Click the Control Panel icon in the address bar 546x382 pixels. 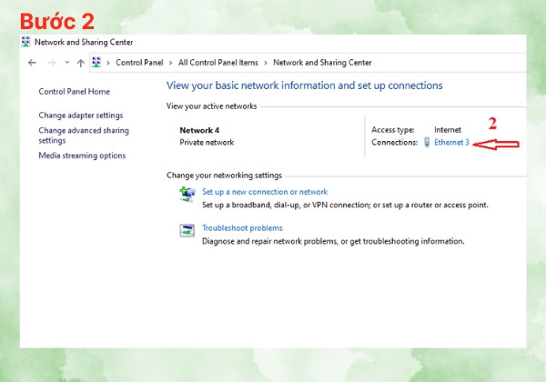point(96,62)
